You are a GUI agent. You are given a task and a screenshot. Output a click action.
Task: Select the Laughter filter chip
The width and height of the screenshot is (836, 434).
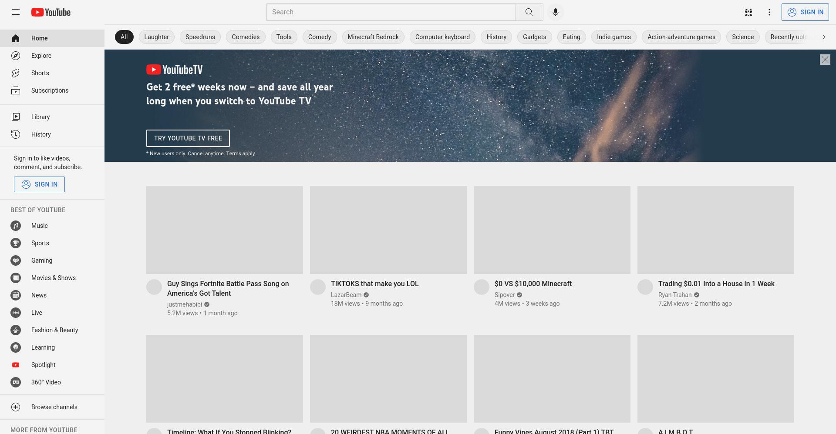point(156,37)
